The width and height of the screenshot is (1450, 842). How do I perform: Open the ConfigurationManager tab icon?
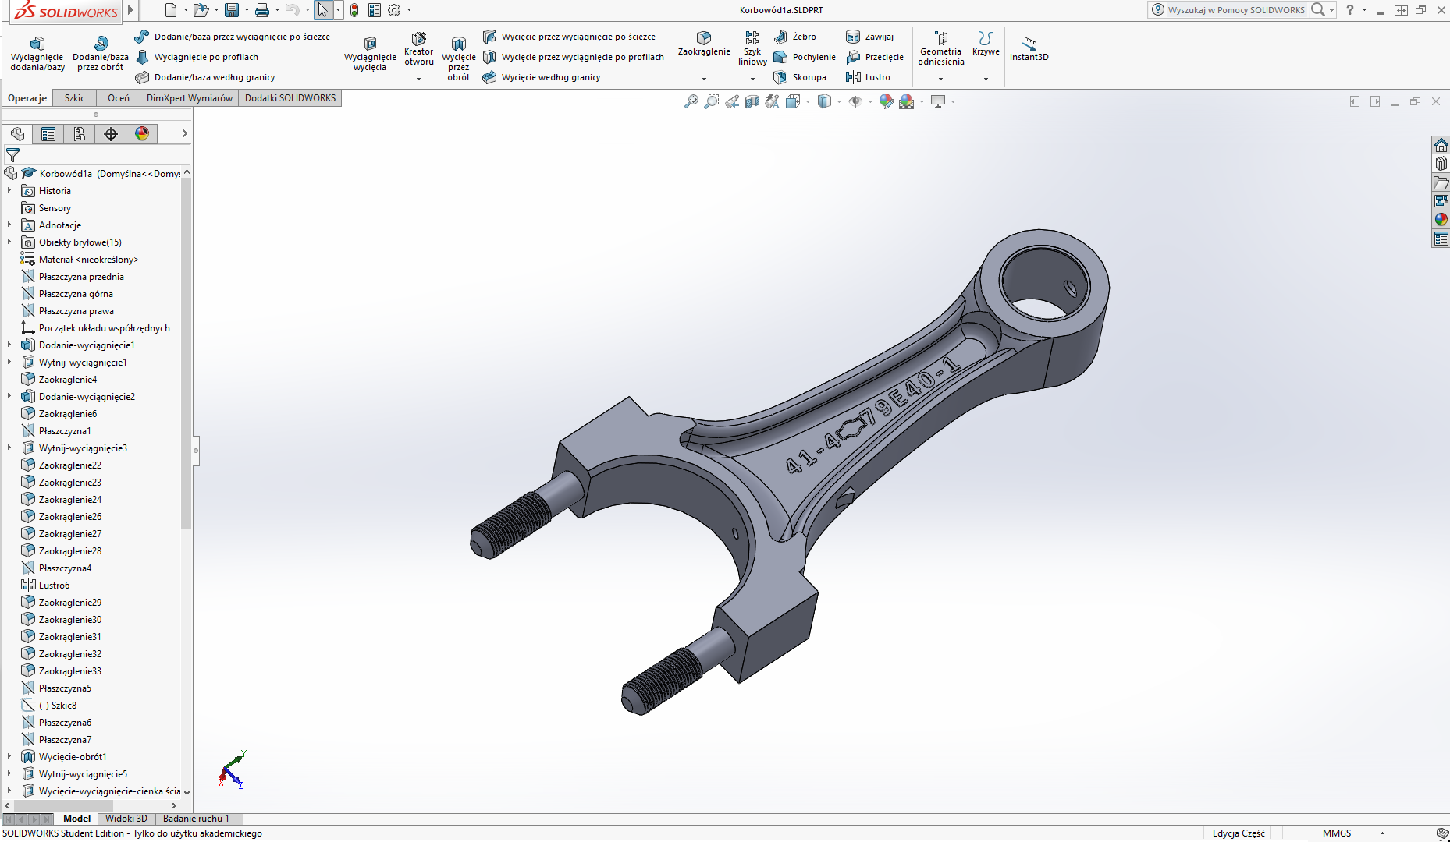pyautogui.click(x=80, y=134)
